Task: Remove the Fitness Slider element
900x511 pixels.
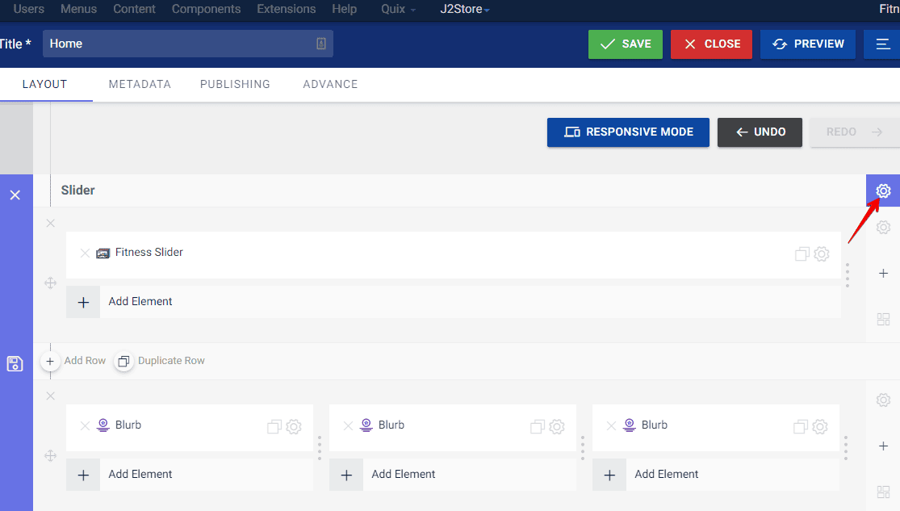Action: click(85, 253)
